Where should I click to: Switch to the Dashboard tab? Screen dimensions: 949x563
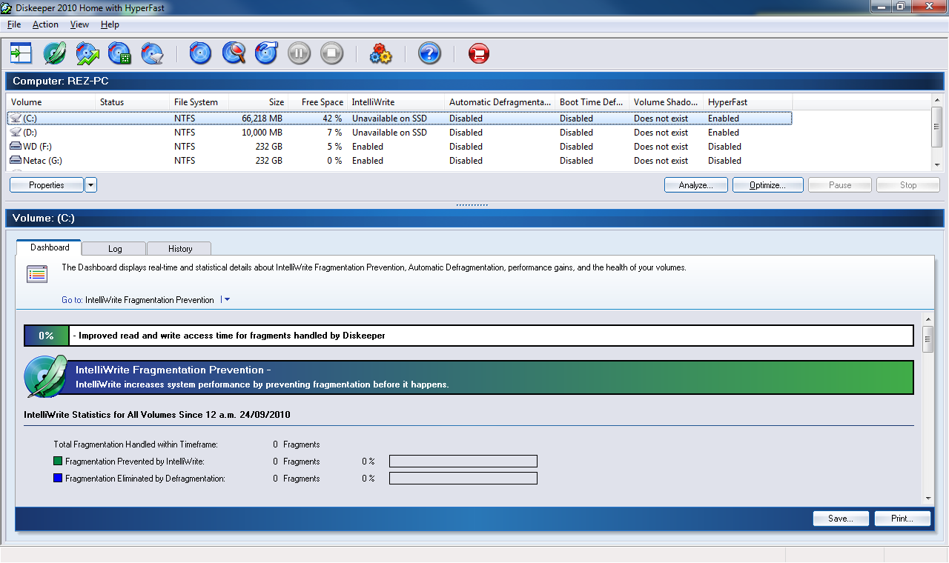pyautogui.click(x=50, y=247)
